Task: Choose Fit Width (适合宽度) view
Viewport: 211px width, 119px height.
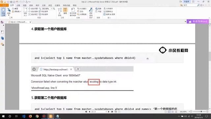Action: [x=33, y=12]
